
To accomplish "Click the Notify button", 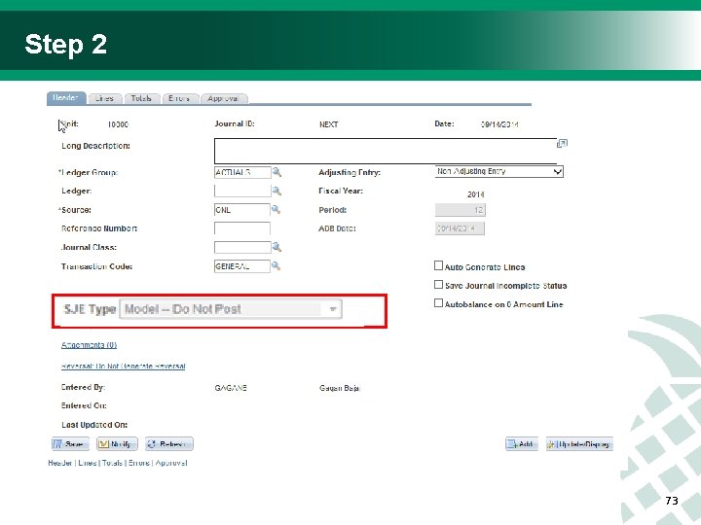I will 117,443.
